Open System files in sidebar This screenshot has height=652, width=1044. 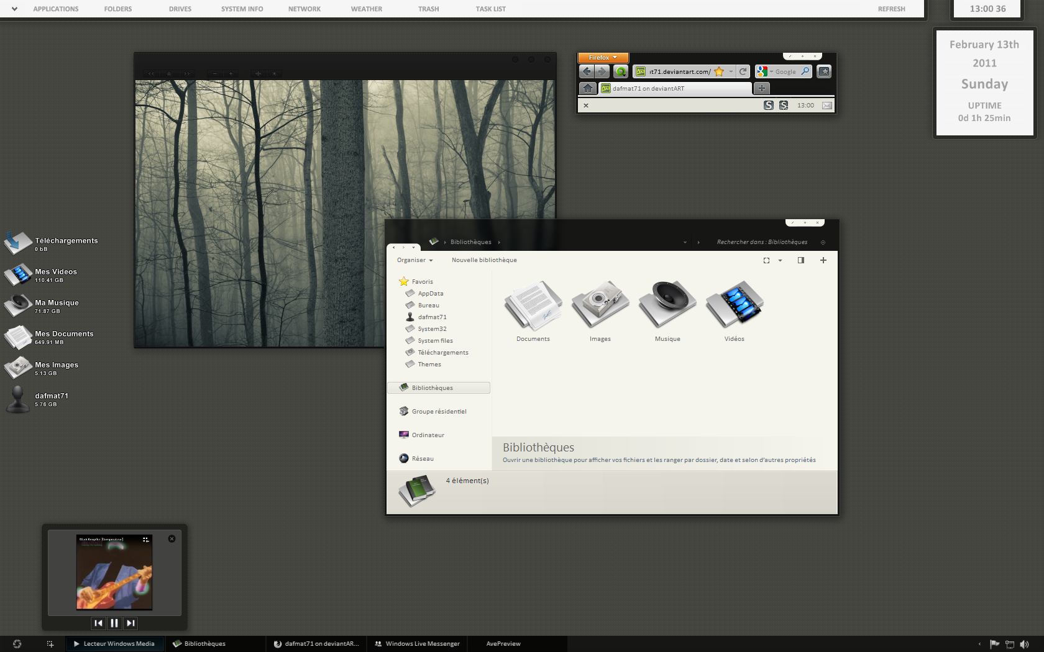coord(429,340)
